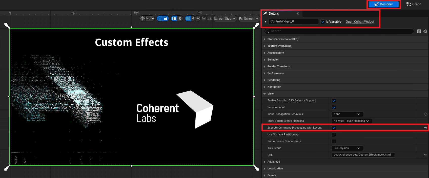Toggle the Is Variable checkbox
Image resolution: width=429 pixels, height=178 pixels.
(323, 22)
